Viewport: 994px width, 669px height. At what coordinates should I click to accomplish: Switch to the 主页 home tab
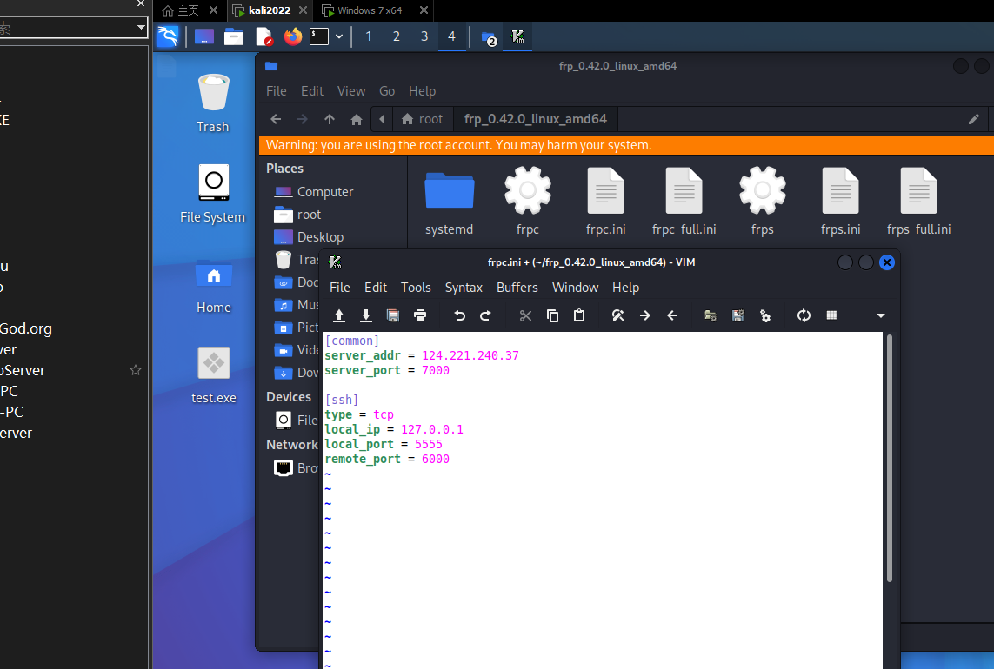click(x=188, y=10)
